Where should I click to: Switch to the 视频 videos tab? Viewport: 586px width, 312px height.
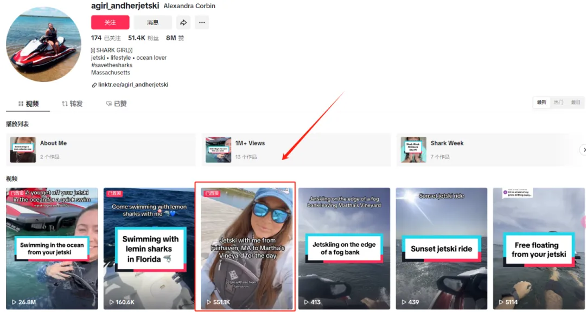28,104
